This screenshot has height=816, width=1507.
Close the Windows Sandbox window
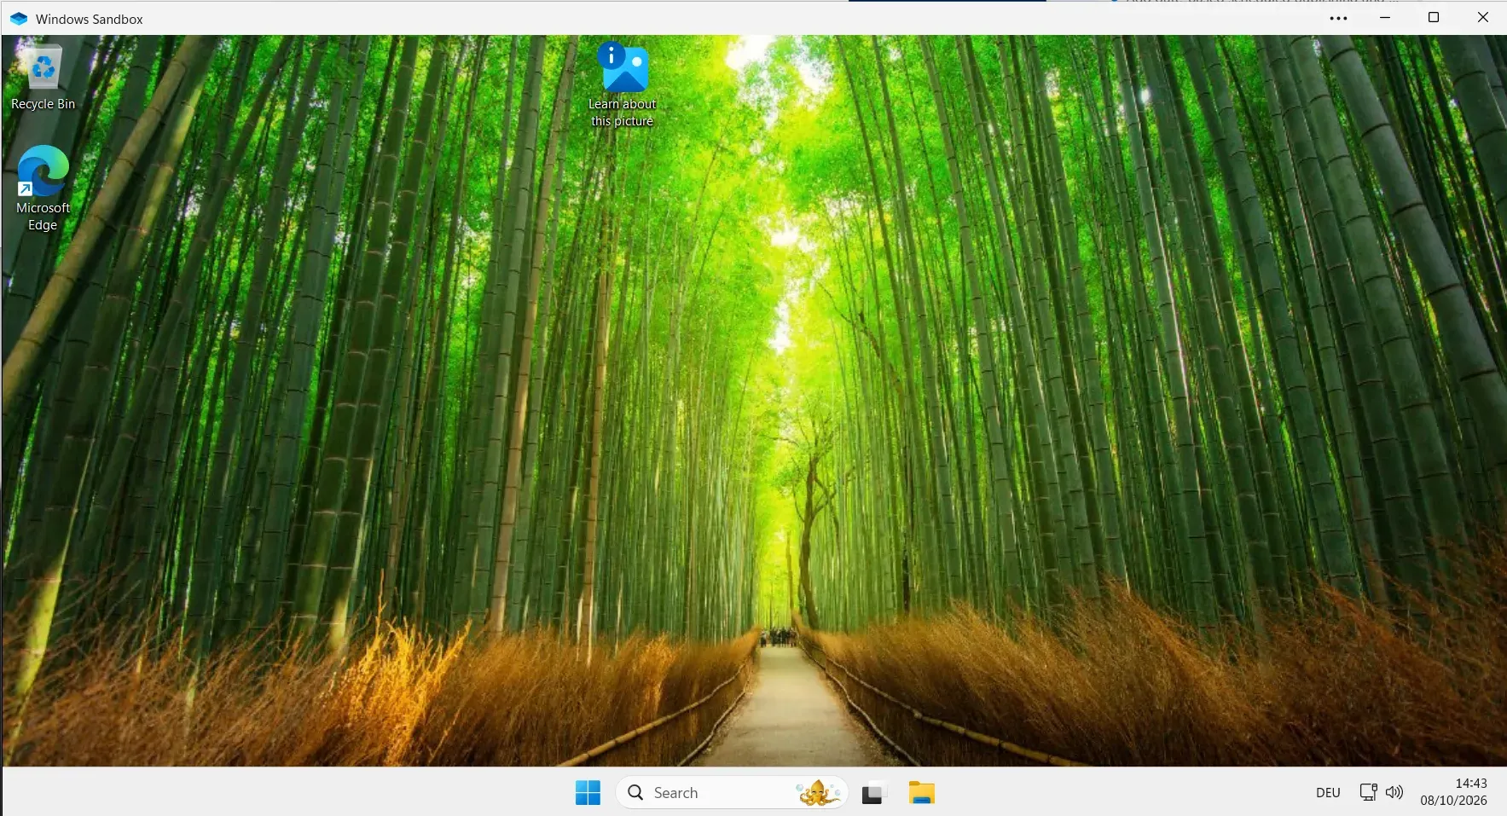[x=1483, y=18]
